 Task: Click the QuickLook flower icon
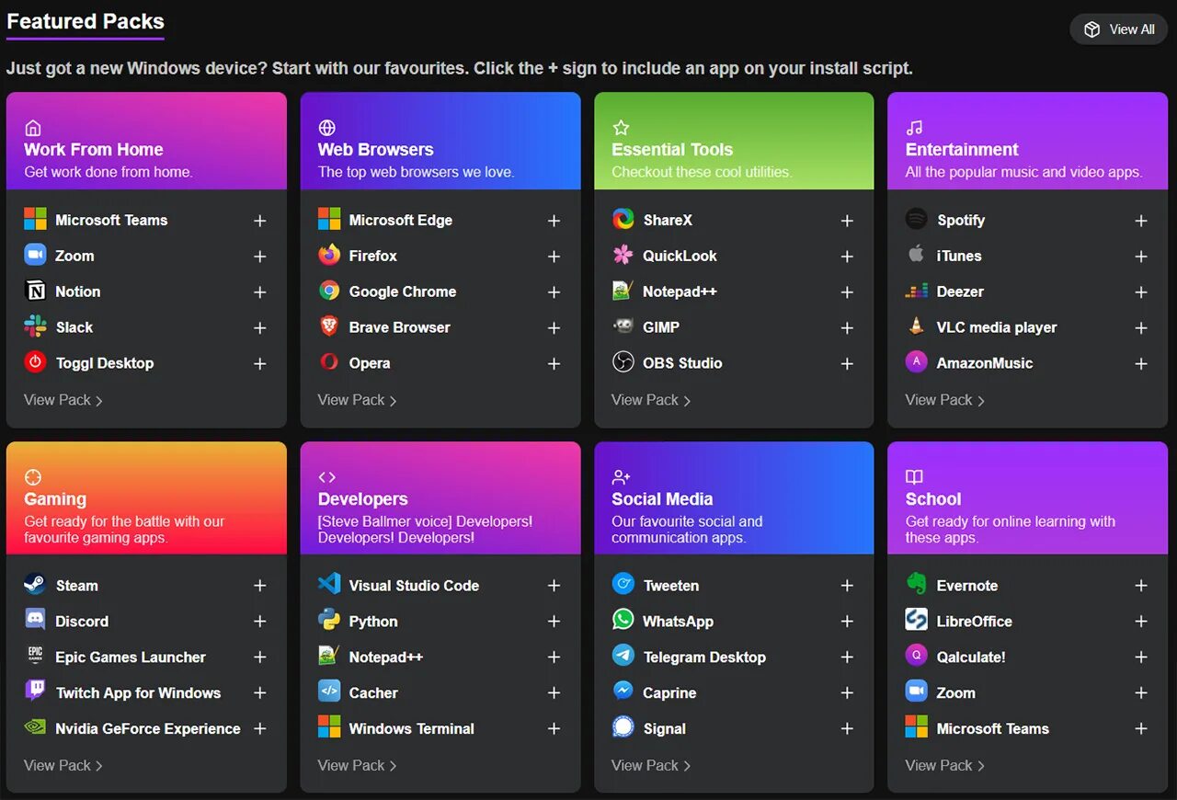623,256
